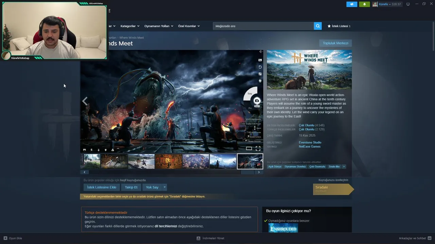Click the Yok Say ignore button
Screen dimensions: 435x244
pos(152,187)
